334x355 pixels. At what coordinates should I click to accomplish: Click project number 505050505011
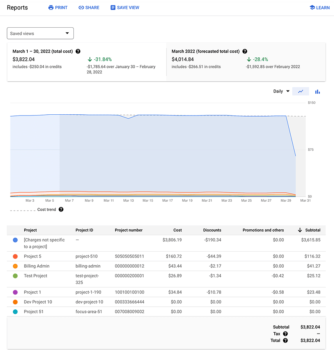pyautogui.click(x=129, y=256)
